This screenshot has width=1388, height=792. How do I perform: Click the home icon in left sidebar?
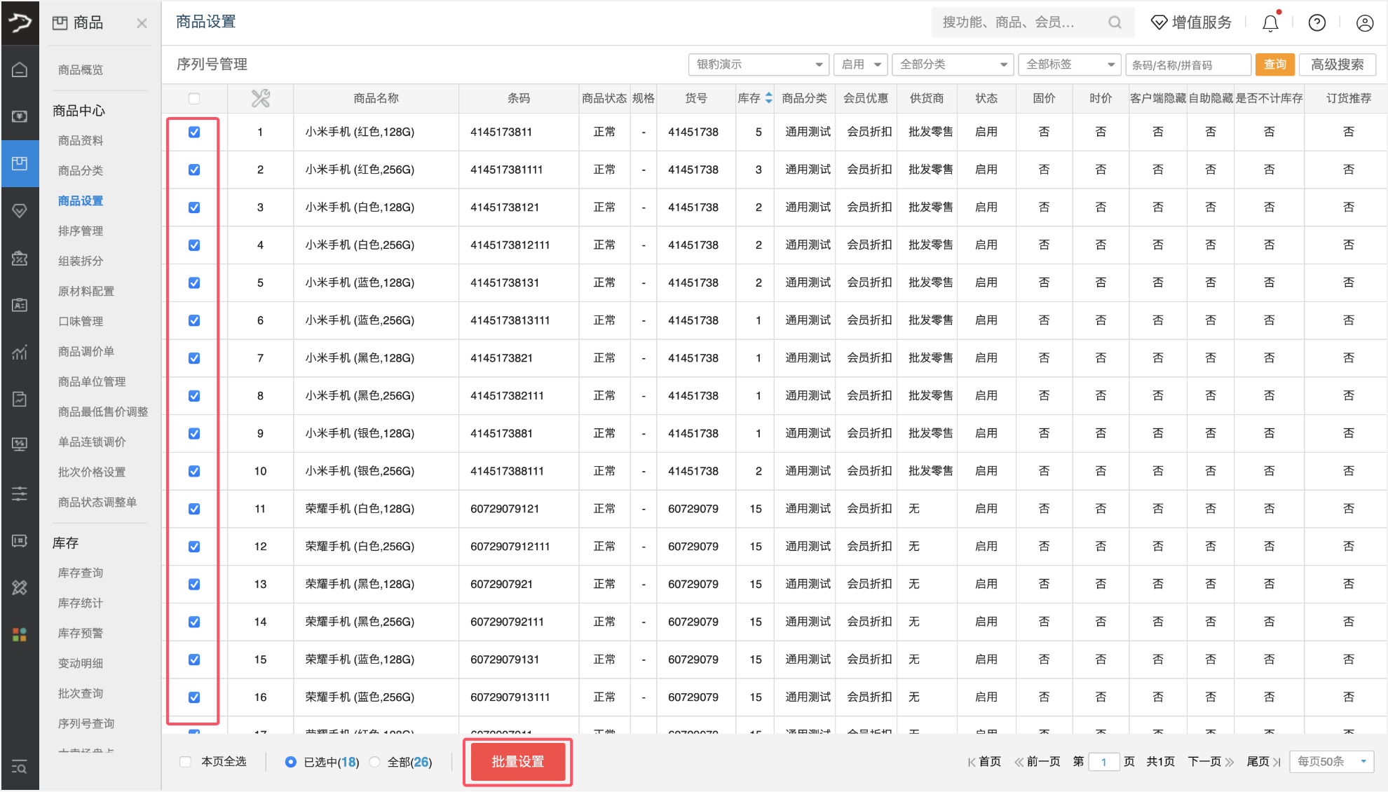(20, 69)
